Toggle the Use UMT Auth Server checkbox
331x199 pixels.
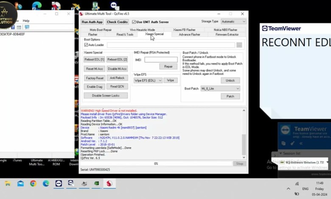click(134, 22)
